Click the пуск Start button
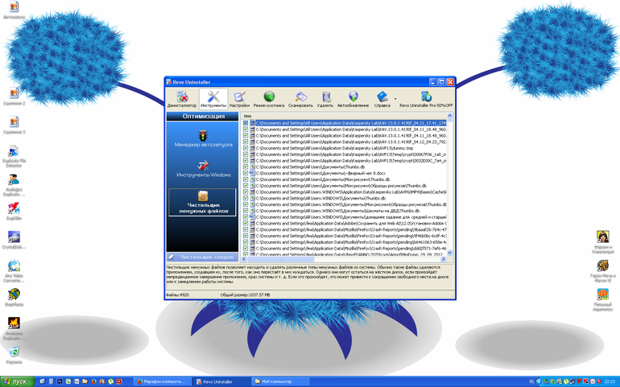 pyautogui.click(x=17, y=381)
